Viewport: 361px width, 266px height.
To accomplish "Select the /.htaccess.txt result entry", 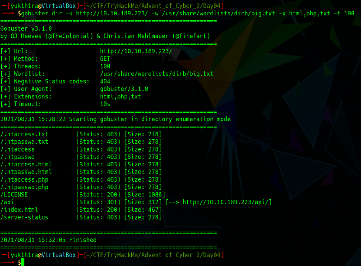I will click(24, 134).
